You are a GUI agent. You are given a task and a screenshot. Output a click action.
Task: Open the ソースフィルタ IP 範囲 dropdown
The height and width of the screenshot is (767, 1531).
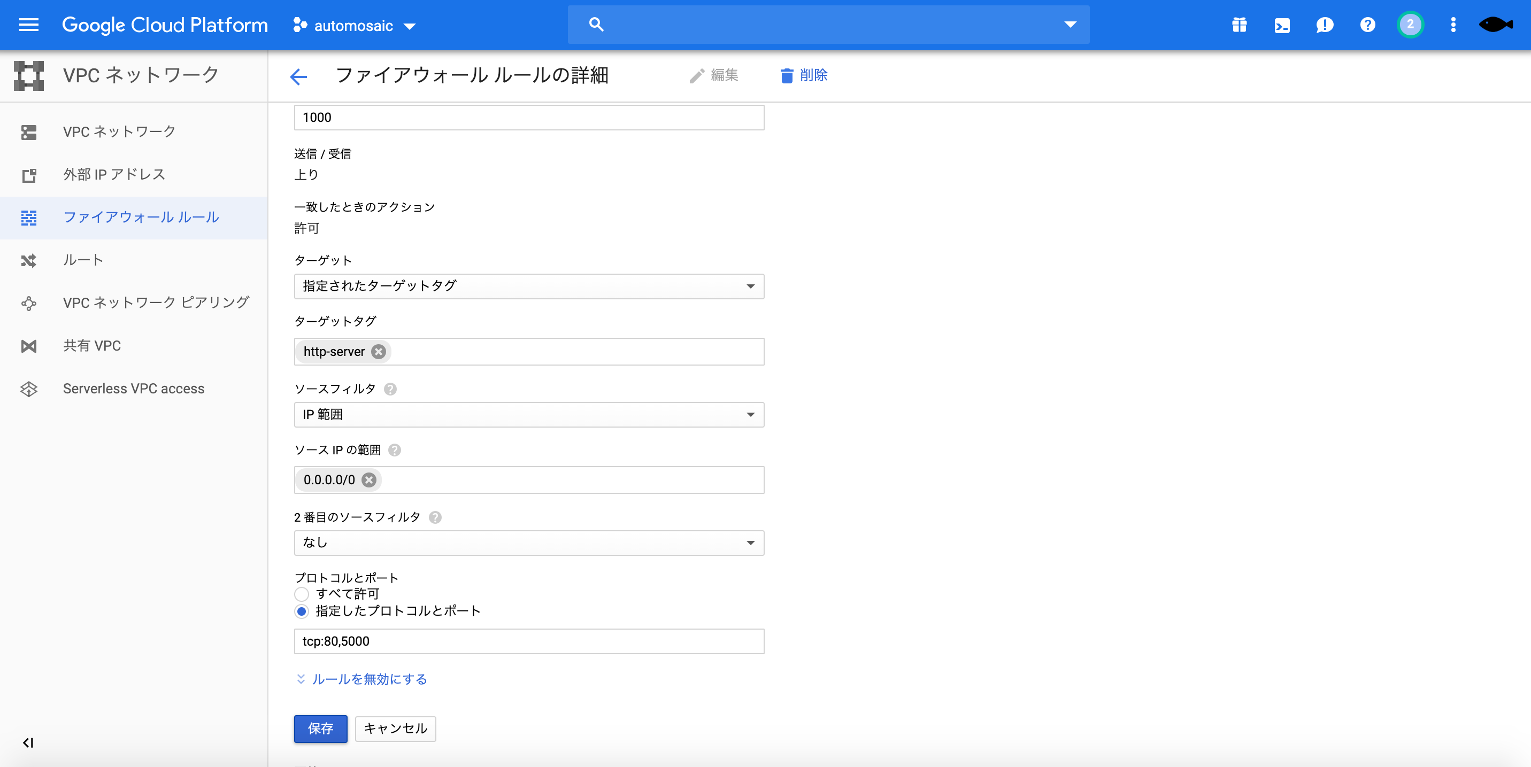pos(529,415)
